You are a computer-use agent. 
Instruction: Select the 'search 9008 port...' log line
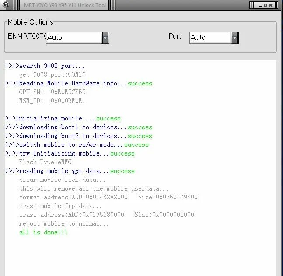pos(45,66)
